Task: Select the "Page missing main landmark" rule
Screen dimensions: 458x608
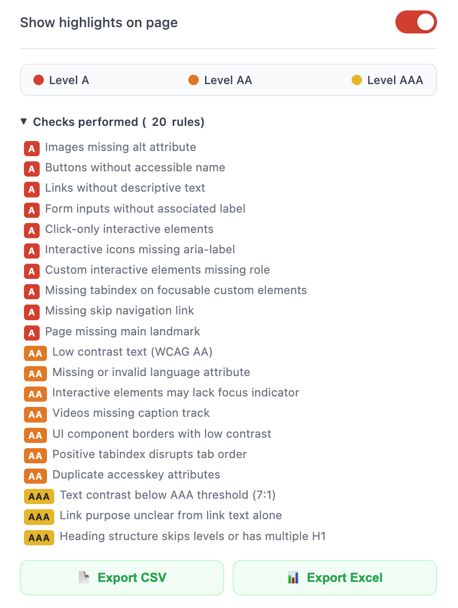Action: coord(123,332)
